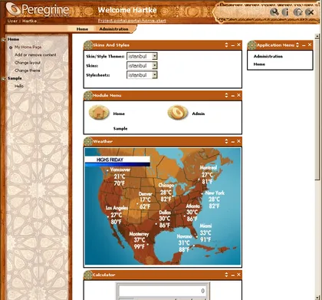Move the Weather portlet using arrows icon

point(226,141)
